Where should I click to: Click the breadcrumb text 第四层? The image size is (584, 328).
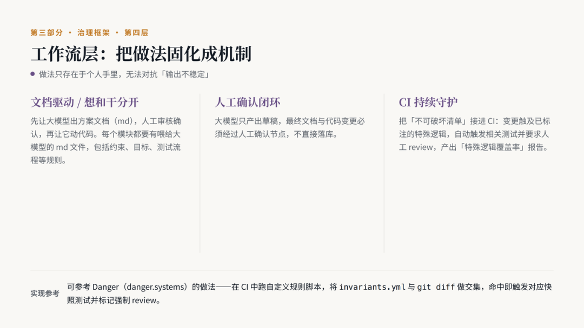pyautogui.click(x=136, y=33)
